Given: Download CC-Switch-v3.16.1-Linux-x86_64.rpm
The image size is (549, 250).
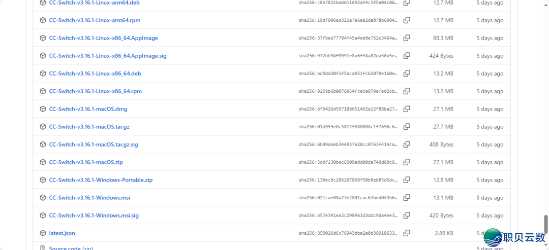Looking at the screenshot, I should coord(95,91).
